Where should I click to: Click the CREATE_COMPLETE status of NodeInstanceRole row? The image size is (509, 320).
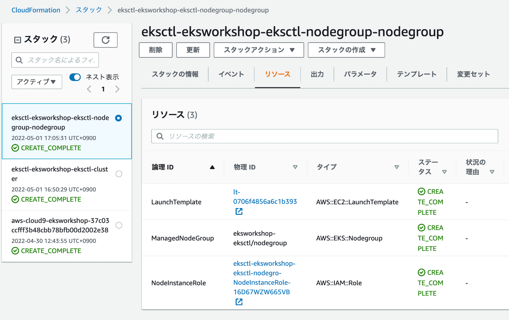pyautogui.click(x=430, y=283)
